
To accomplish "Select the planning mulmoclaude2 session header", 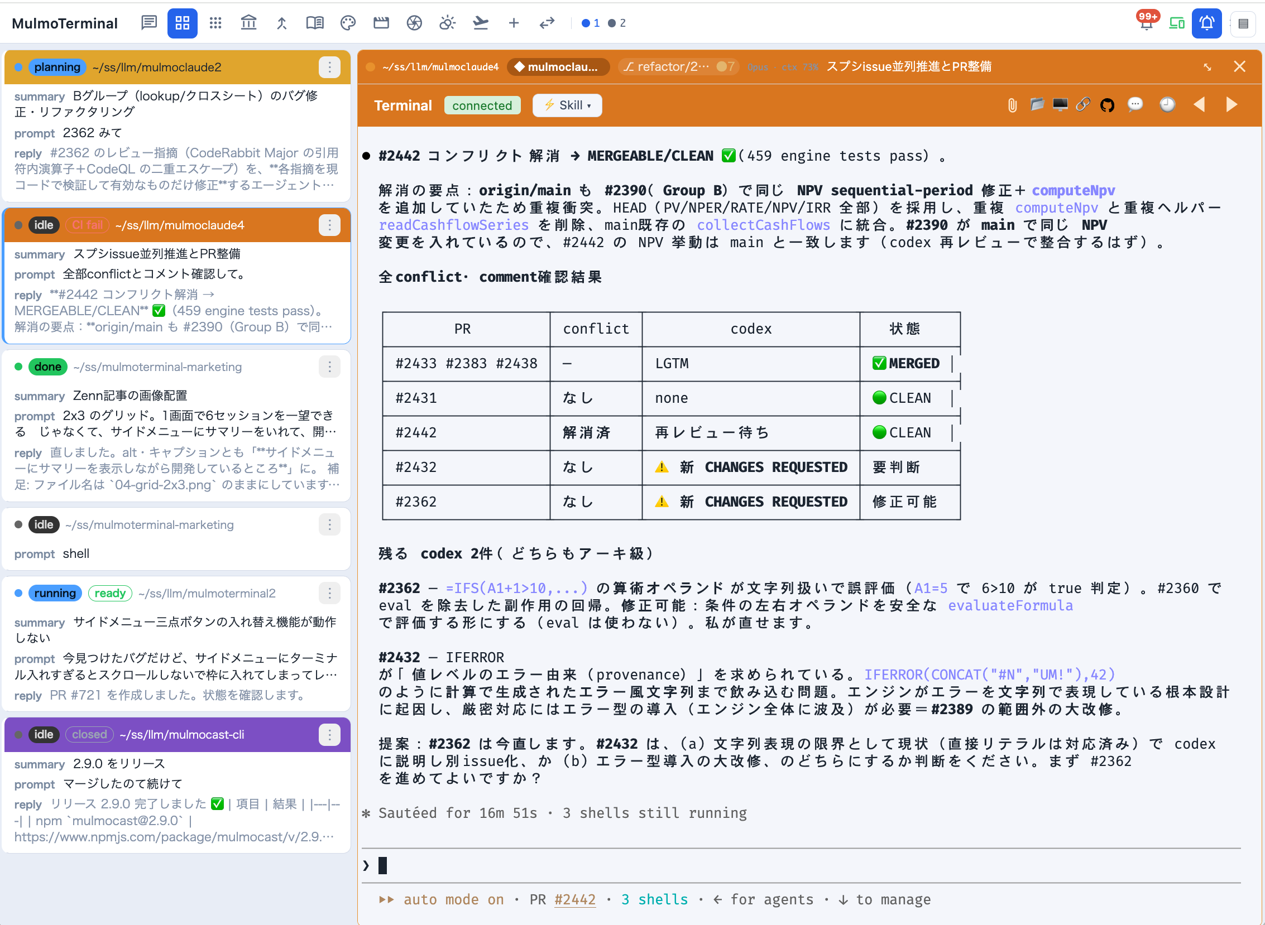I will coord(177,67).
